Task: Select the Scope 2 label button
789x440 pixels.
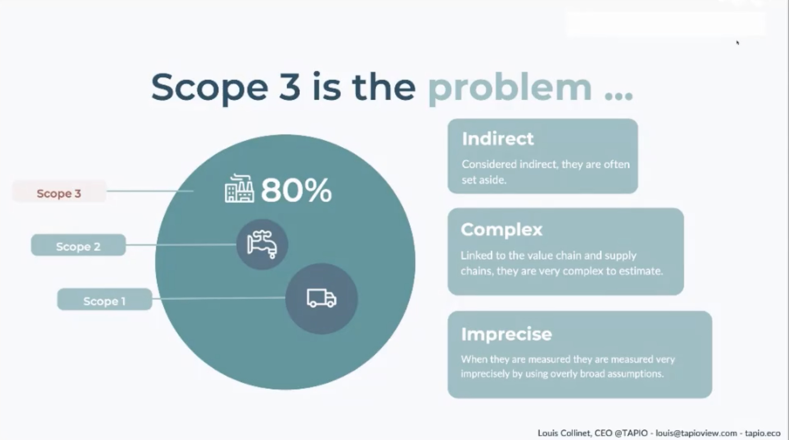Action: click(79, 246)
